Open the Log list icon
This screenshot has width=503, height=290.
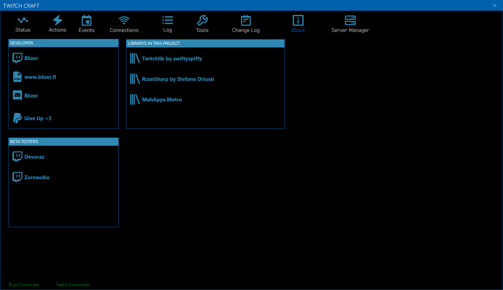click(x=167, y=20)
